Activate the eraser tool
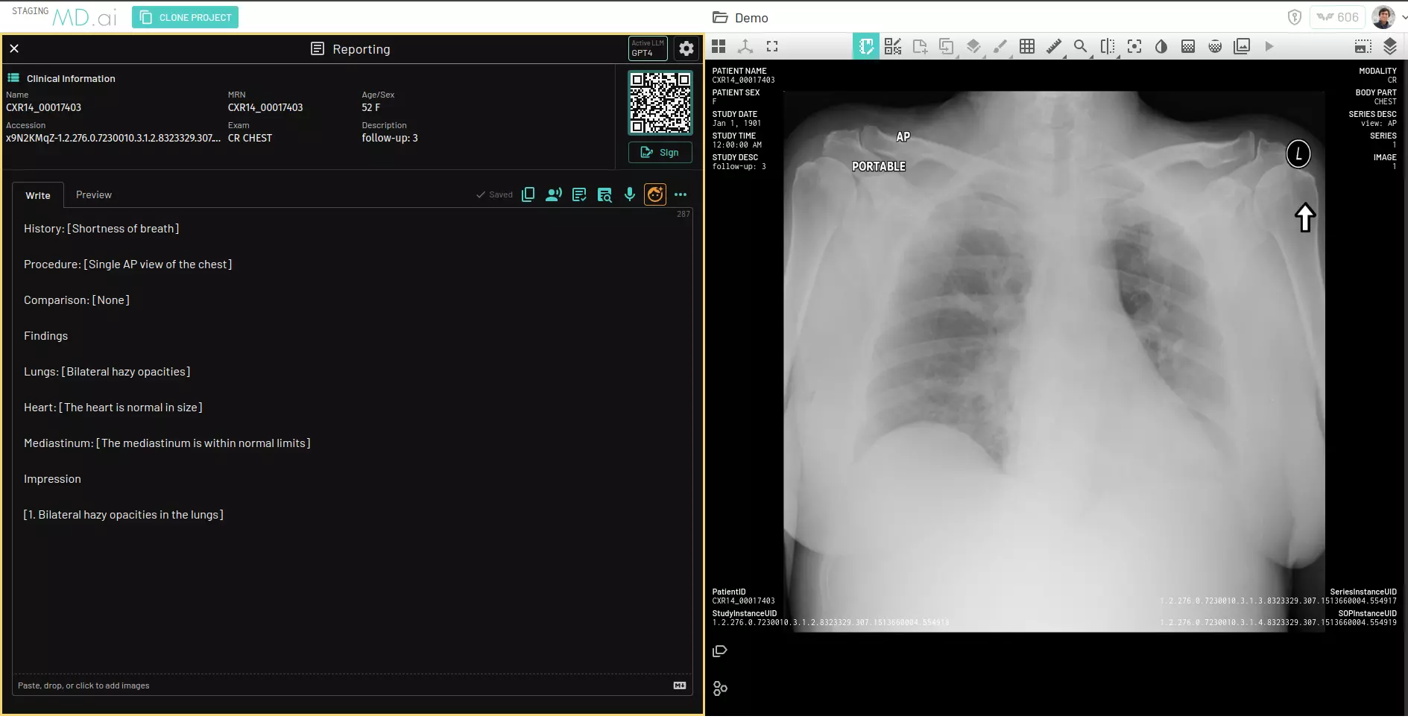 973,46
